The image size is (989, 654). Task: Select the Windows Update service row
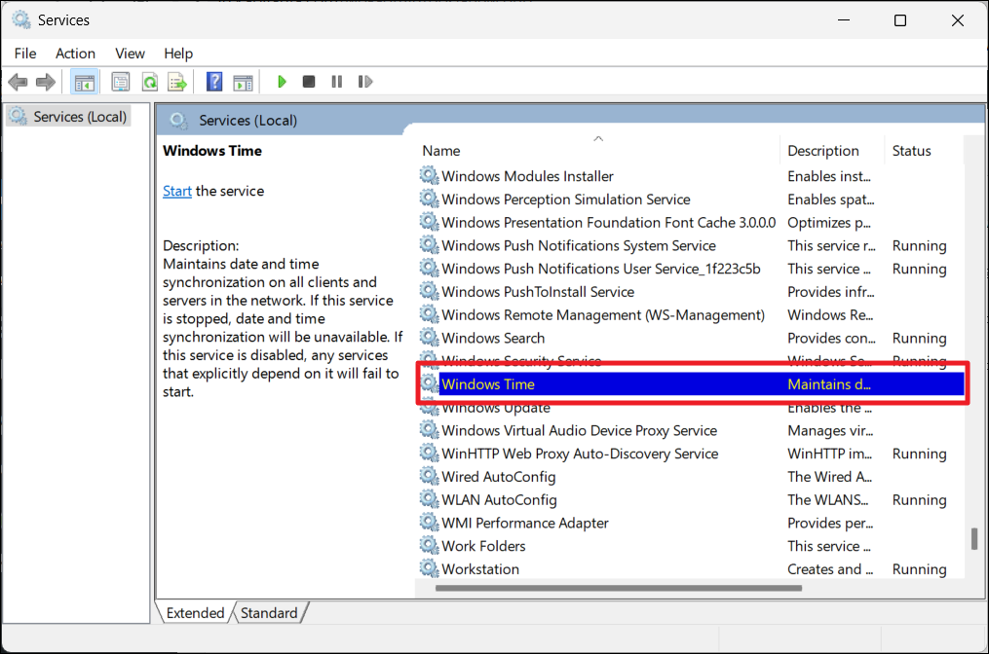coord(496,408)
